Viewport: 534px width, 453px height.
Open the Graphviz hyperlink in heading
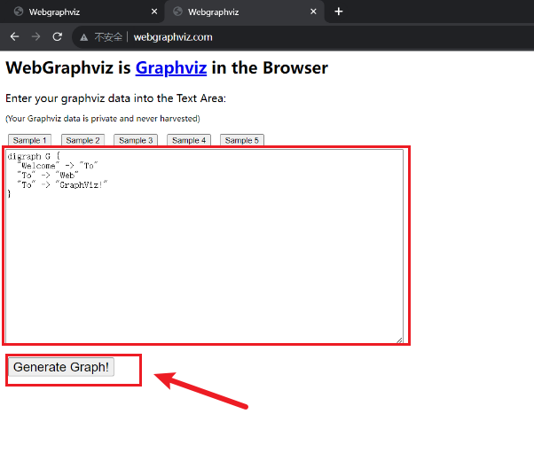click(x=171, y=67)
